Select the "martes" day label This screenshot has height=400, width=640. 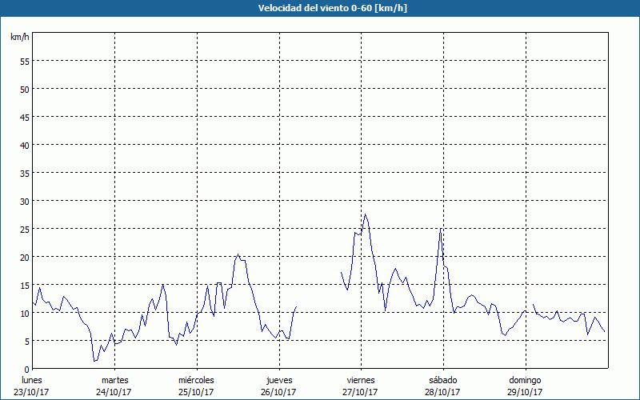114,380
